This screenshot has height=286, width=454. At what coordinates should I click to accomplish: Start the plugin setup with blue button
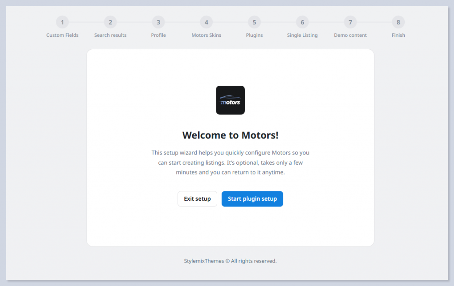252,199
